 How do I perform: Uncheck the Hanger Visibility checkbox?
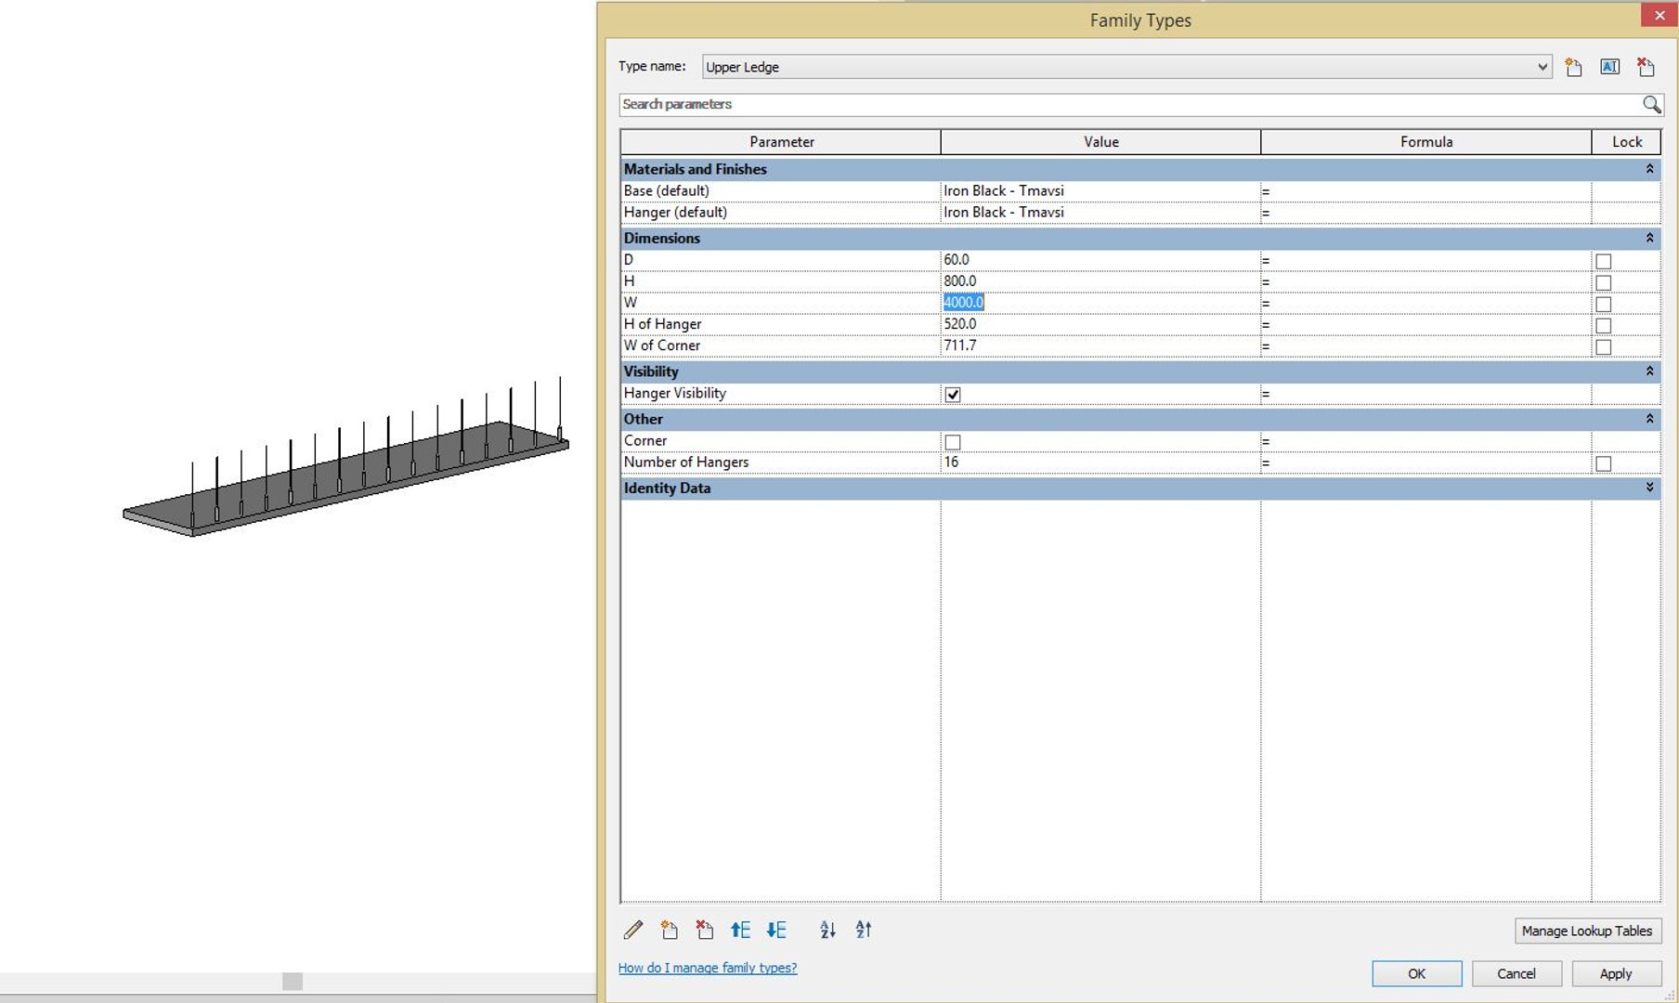tap(953, 395)
